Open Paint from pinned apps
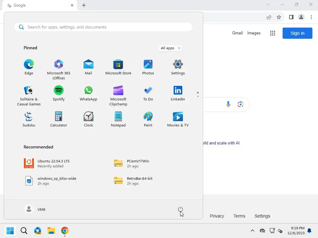 [x=148, y=119]
